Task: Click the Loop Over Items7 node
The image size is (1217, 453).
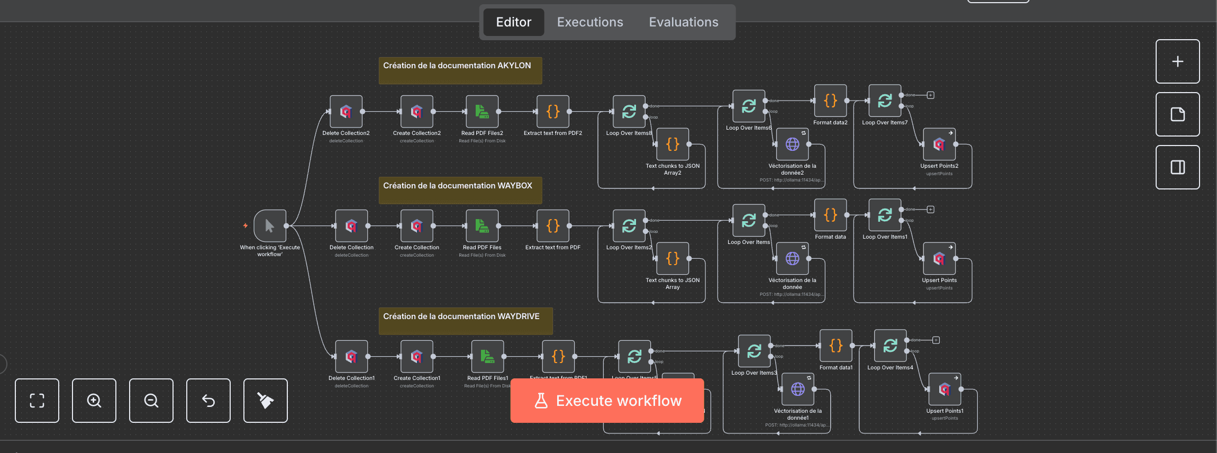Action: 885,101
